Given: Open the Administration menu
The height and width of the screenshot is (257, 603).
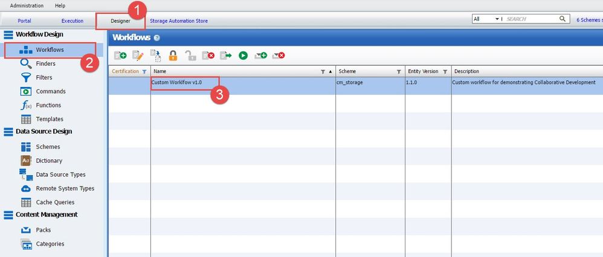Looking at the screenshot, I should [x=27, y=5].
